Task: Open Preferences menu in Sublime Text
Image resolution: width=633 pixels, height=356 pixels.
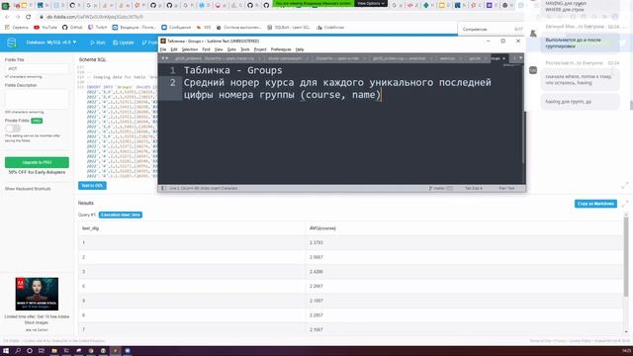Action: tap(281, 49)
